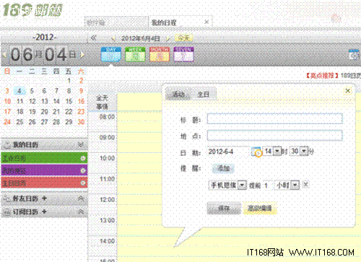Switch to the DAY view icon
This screenshot has width=361, height=262.
click(110, 54)
